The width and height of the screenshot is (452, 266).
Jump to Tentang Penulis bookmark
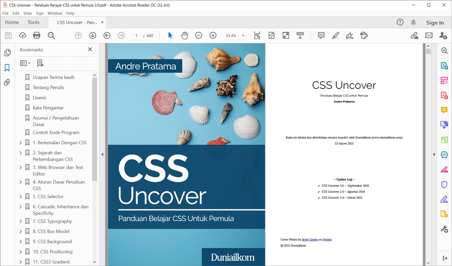point(49,87)
